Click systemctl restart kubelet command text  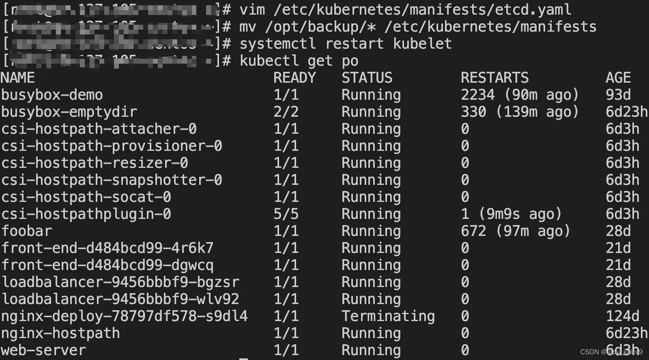pos(346,44)
